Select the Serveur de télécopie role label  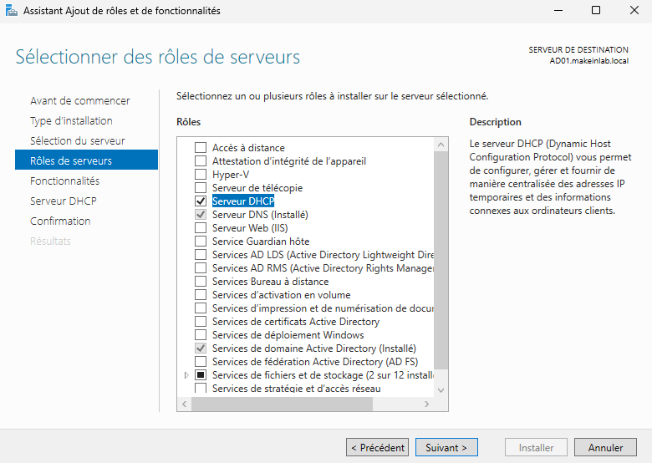(257, 188)
